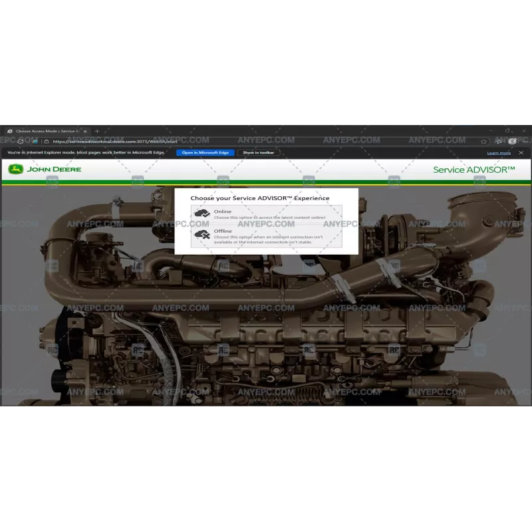Click the browser refresh icon
Image resolution: width=532 pixels, height=532 pixels.
click(21, 141)
